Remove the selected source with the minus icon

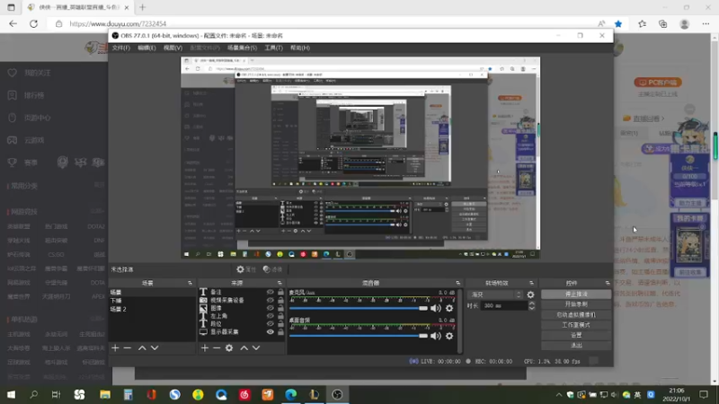tap(217, 348)
